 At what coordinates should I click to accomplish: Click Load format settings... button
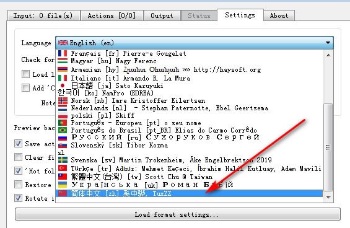pyautogui.click(x=178, y=214)
